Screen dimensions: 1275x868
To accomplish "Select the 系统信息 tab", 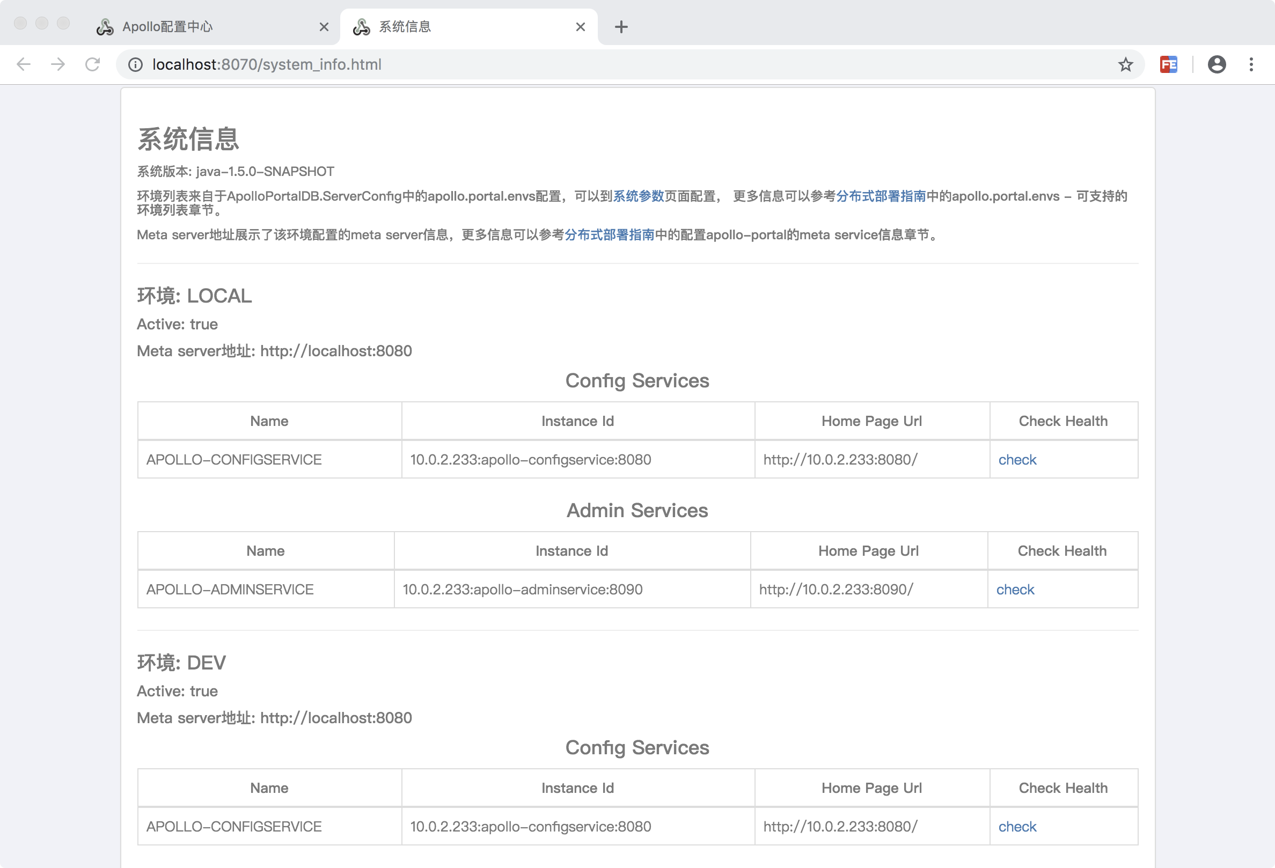I will pos(469,27).
